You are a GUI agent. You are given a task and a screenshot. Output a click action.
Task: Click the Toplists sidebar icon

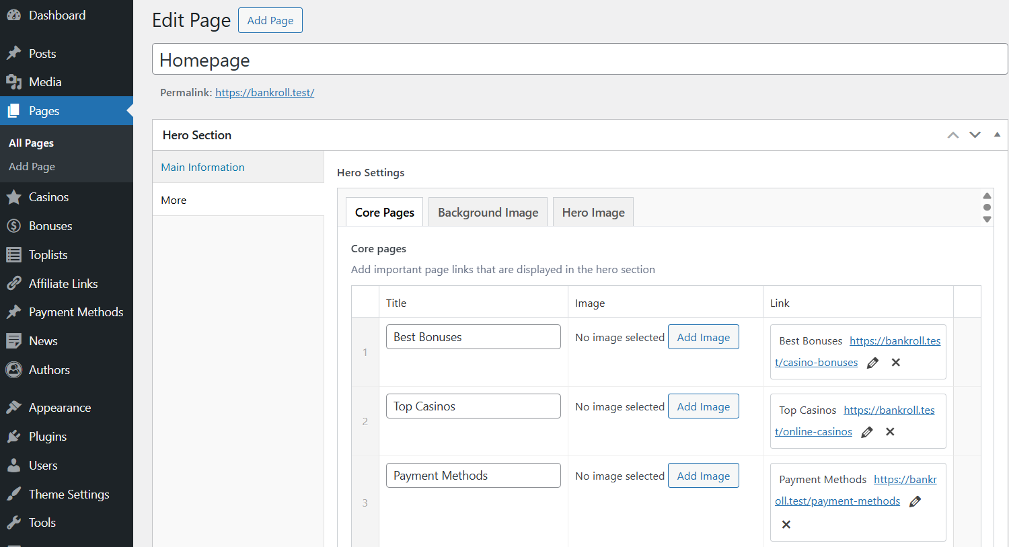click(15, 254)
